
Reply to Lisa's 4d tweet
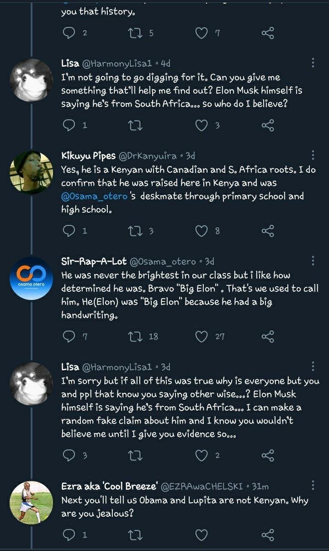point(69,125)
